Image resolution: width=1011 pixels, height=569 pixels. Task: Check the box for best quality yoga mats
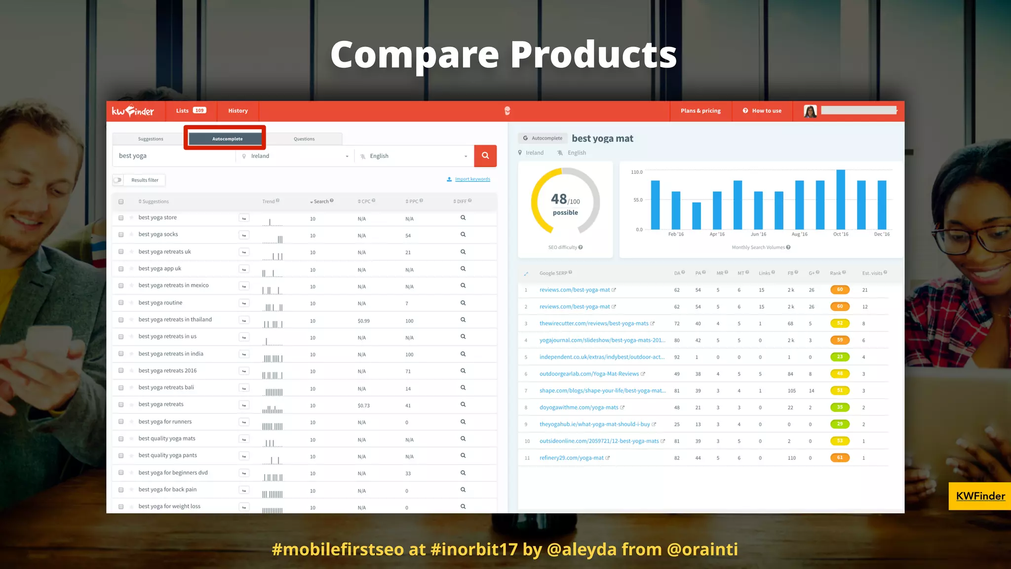(121, 439)
